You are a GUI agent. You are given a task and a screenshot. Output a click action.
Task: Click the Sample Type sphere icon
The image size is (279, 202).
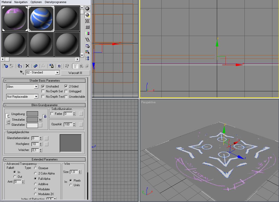pyautogui.click(x=87, y=9)
